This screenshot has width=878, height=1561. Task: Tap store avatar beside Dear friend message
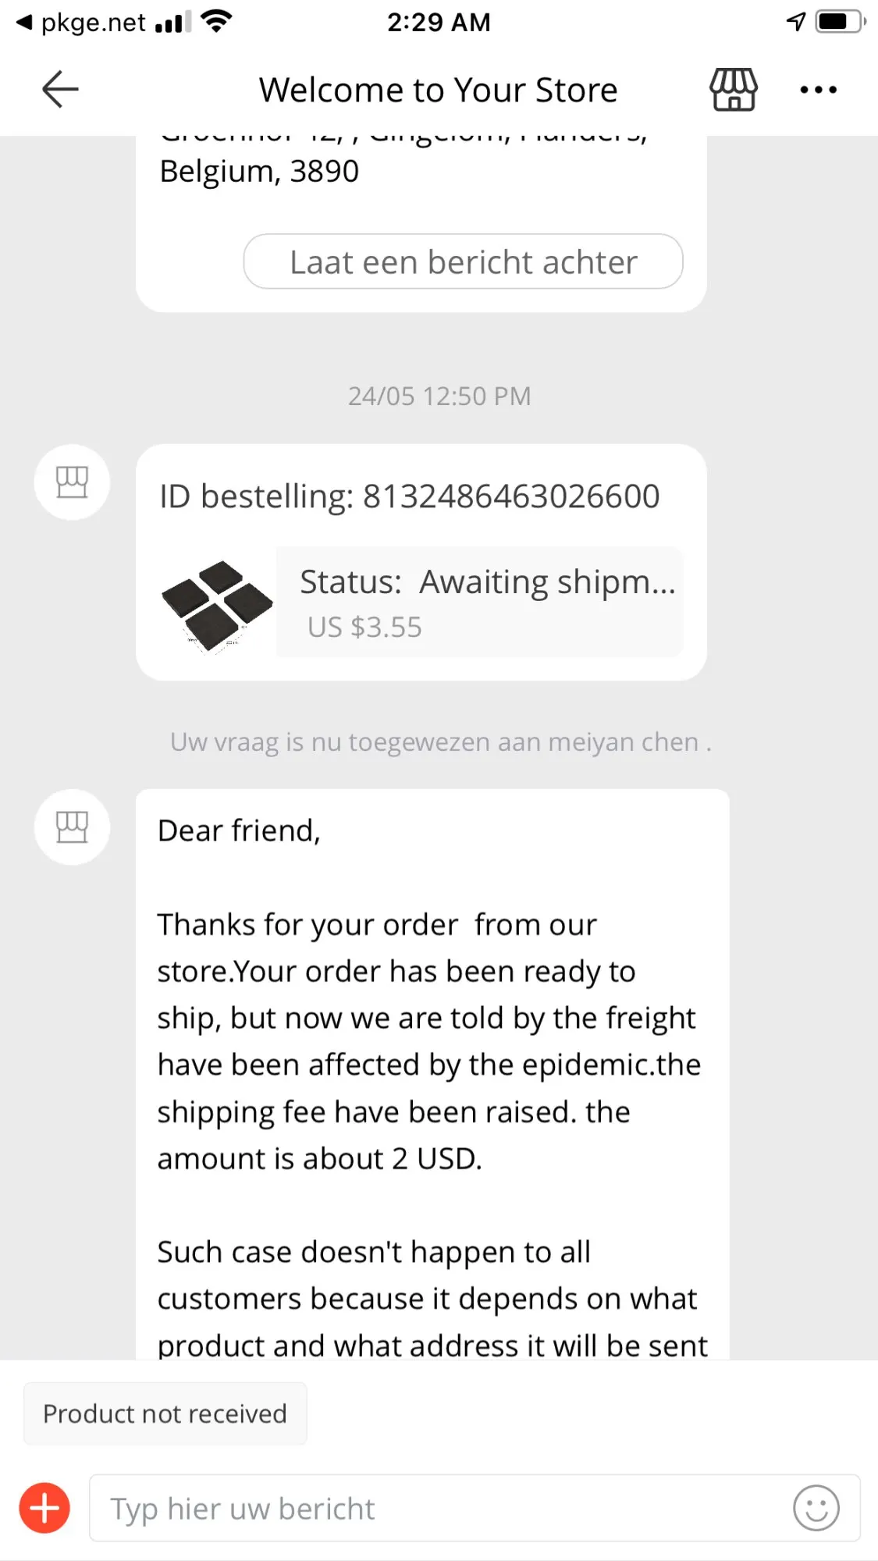[72, 827]
